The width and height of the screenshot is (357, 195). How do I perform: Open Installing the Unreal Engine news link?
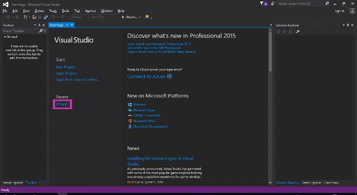[x=160, y=161]
